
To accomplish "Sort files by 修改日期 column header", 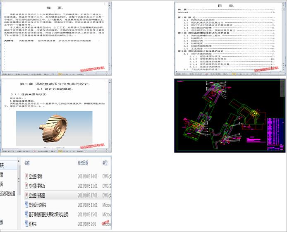I will (83, 163).
